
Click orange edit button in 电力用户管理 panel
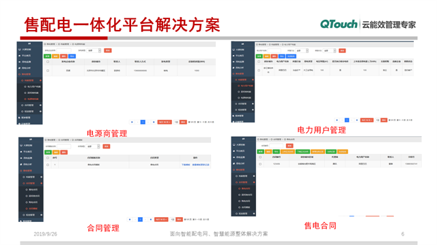tap(267, 56)
